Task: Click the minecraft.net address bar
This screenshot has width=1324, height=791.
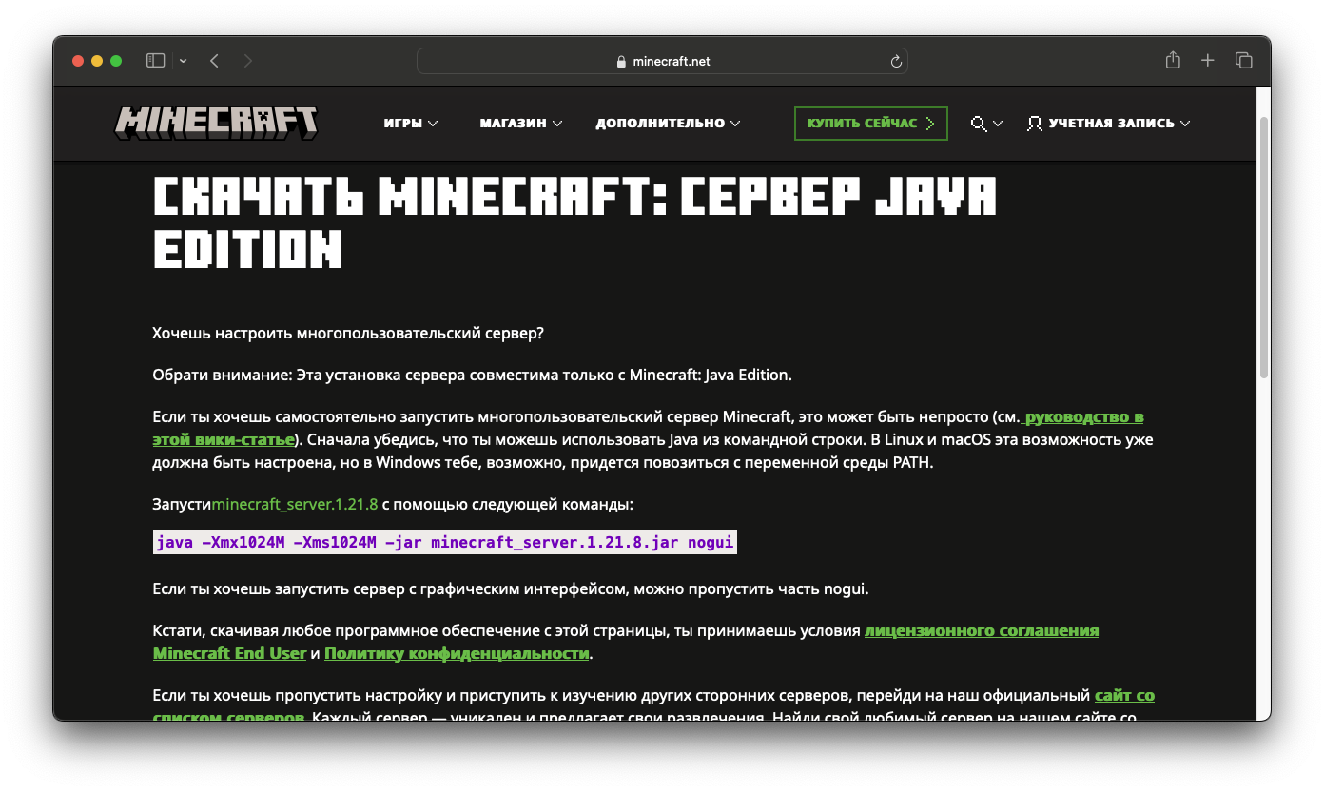Action: coord(662,61)
